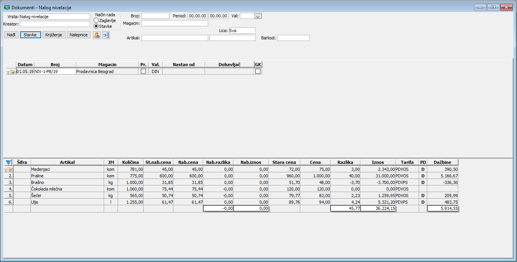Minimize the Dokumenti window
Viewport: 517px width, 262px height.
(480, 7)
